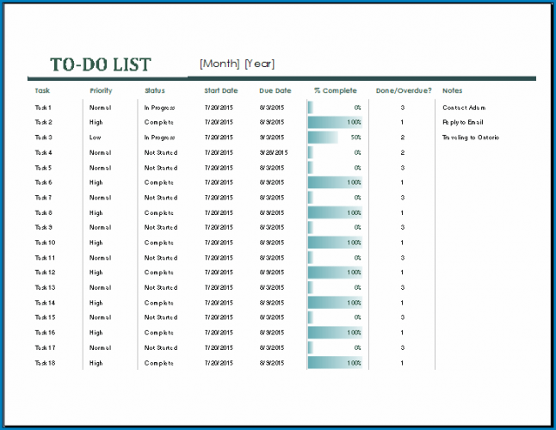The width and height of the screenshot is (556, 430).
Task: Select the Task 10 cell
Action: pos(45,243)
